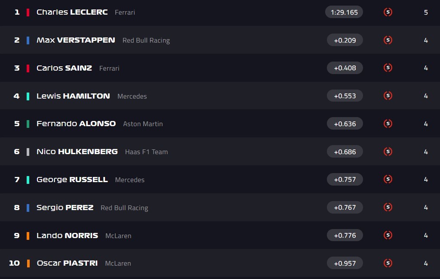Image resolution: width=440 pixels, height=279 pixels.
Task: Click the soft tyre icon in Russell's row
Action: coord(388,179)
